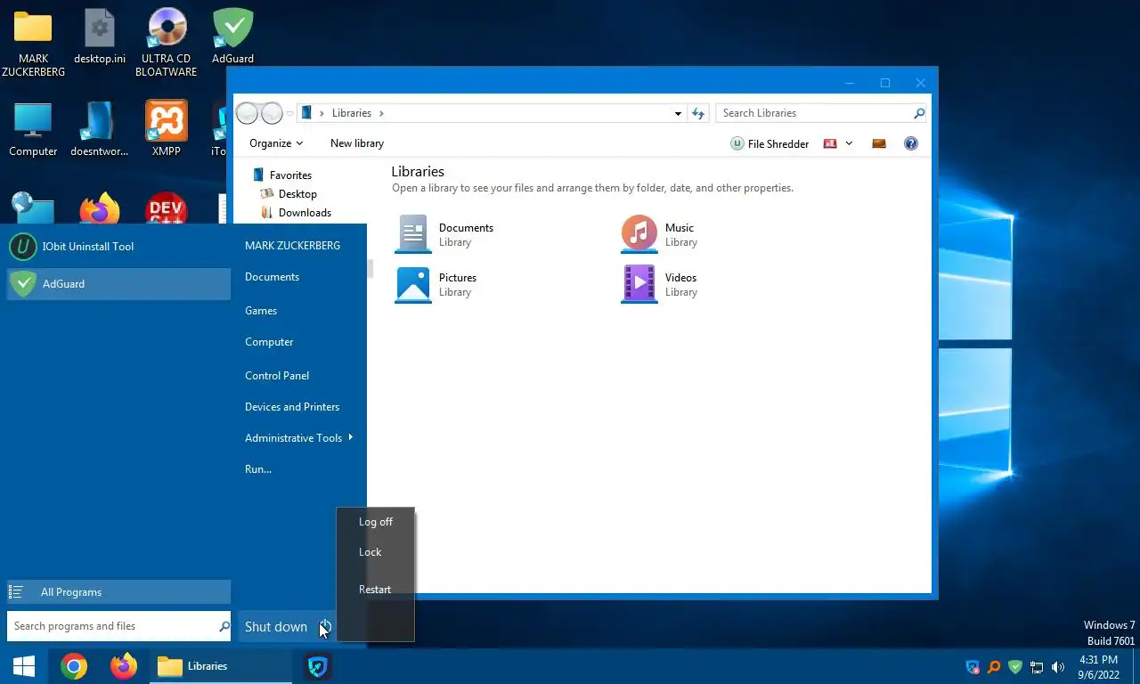
Task: Toggle the preview pane icon
Action: click(879, 143)
